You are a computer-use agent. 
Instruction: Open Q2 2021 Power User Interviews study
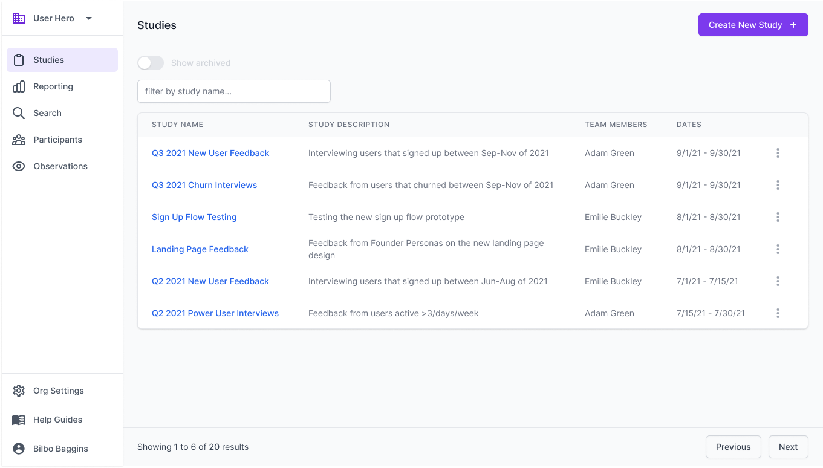[x=215, y=313]
